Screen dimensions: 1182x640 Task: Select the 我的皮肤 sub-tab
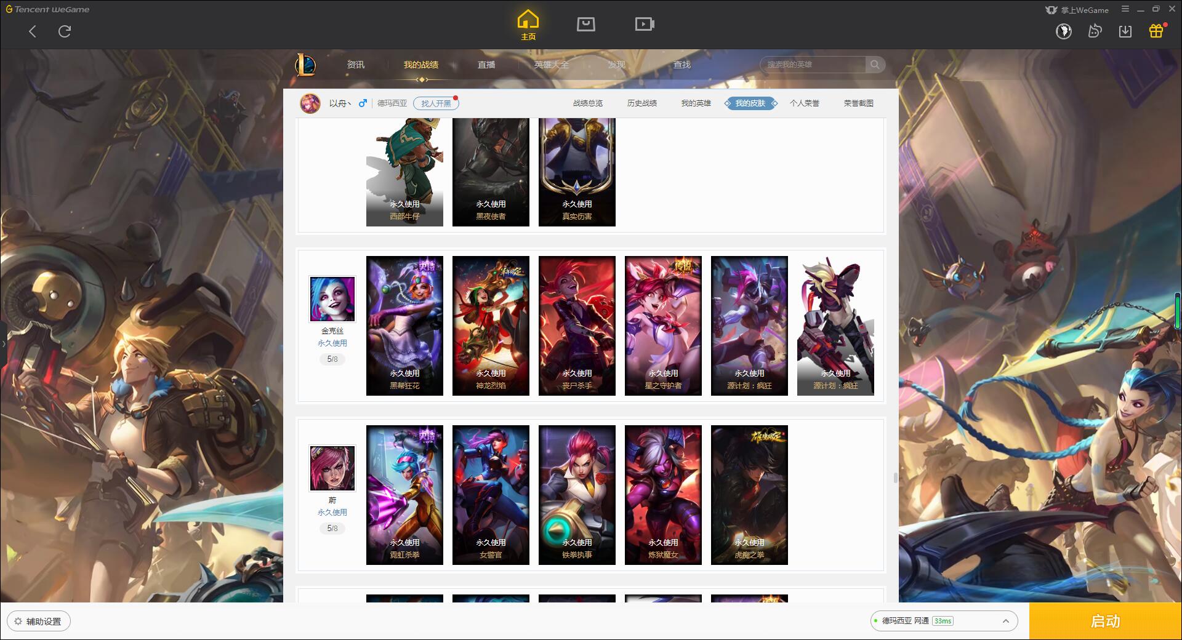[x=750, y=103]
